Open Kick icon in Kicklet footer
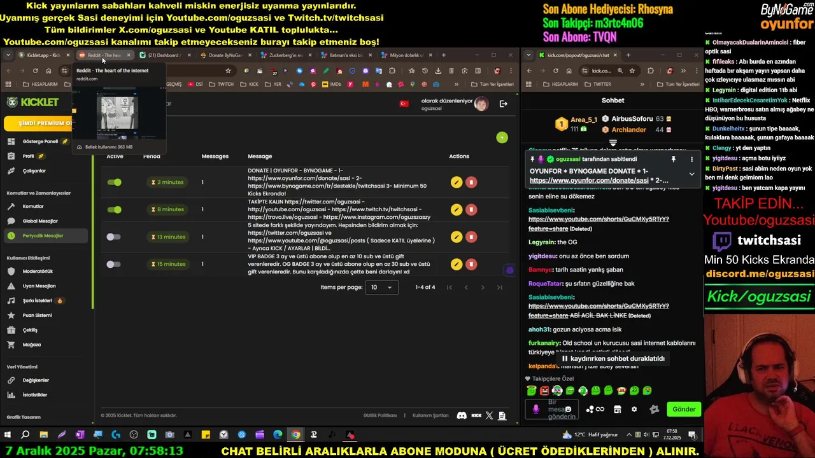This screenshot has height=458, width=815. [476, 415]
